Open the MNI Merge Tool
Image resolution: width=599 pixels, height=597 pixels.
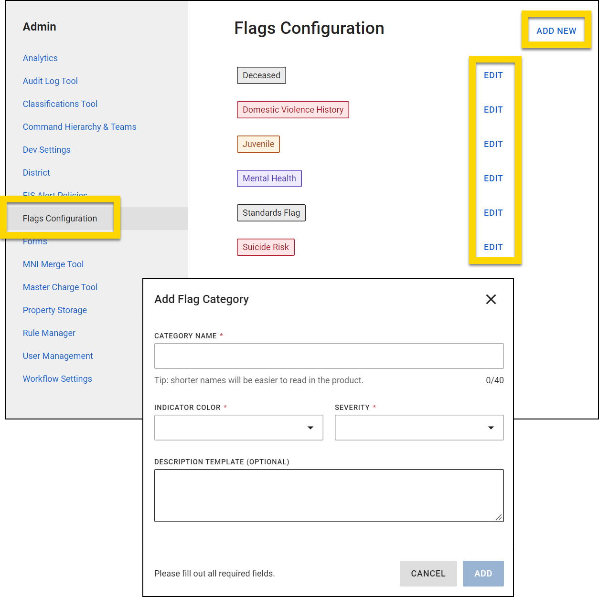point(53,264)
